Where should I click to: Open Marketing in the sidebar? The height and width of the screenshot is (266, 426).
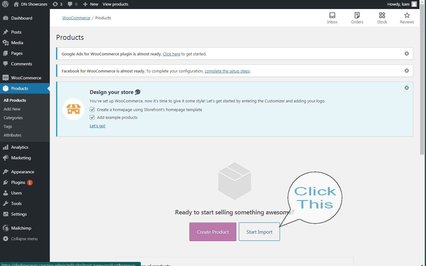point(25,158)
